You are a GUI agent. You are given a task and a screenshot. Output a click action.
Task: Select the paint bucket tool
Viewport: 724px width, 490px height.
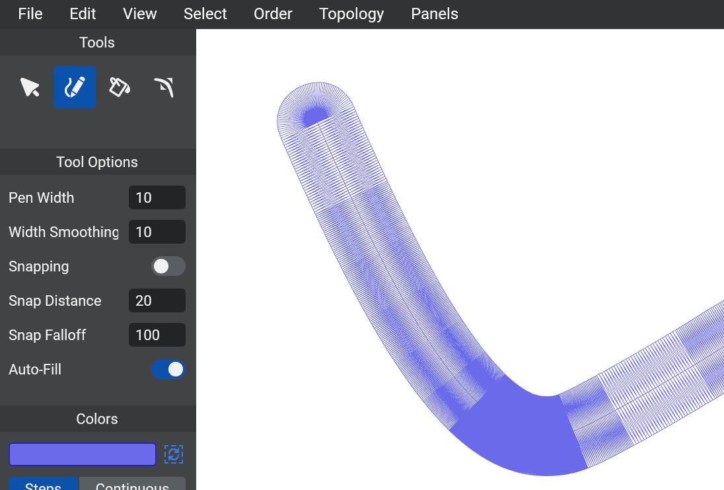click(x=119, y=87)
